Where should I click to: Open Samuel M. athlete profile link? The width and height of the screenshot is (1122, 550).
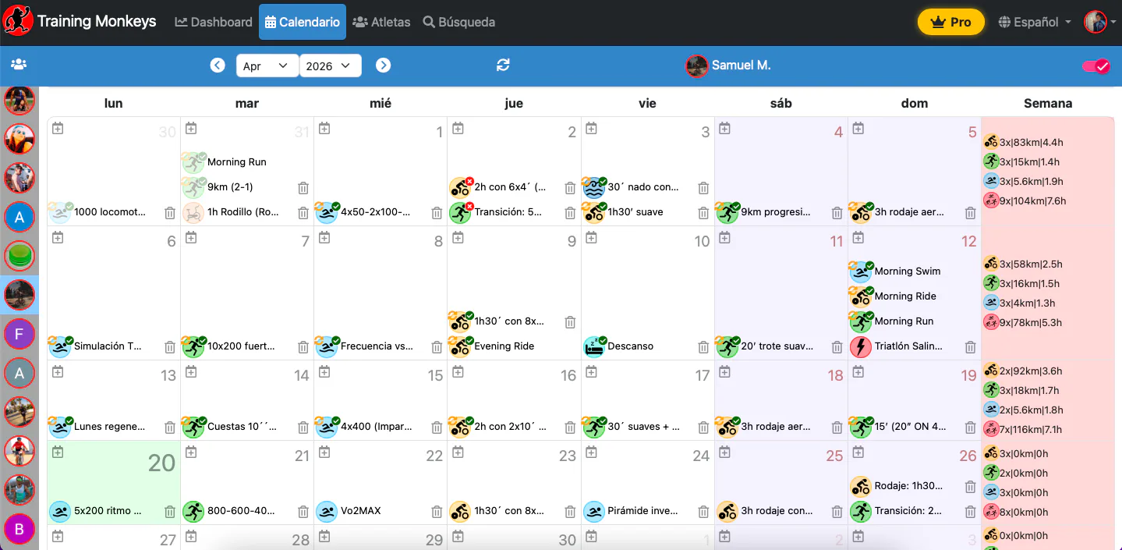tap(728, 66)
